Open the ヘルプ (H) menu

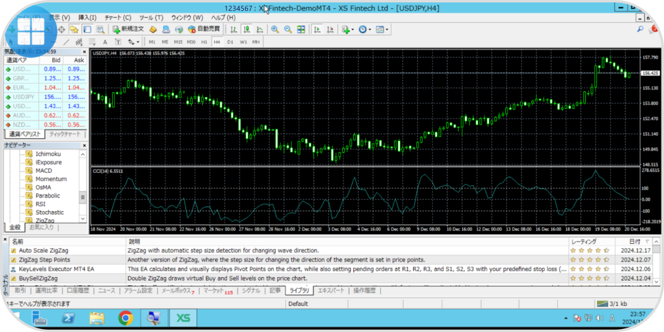click(223, 18)
